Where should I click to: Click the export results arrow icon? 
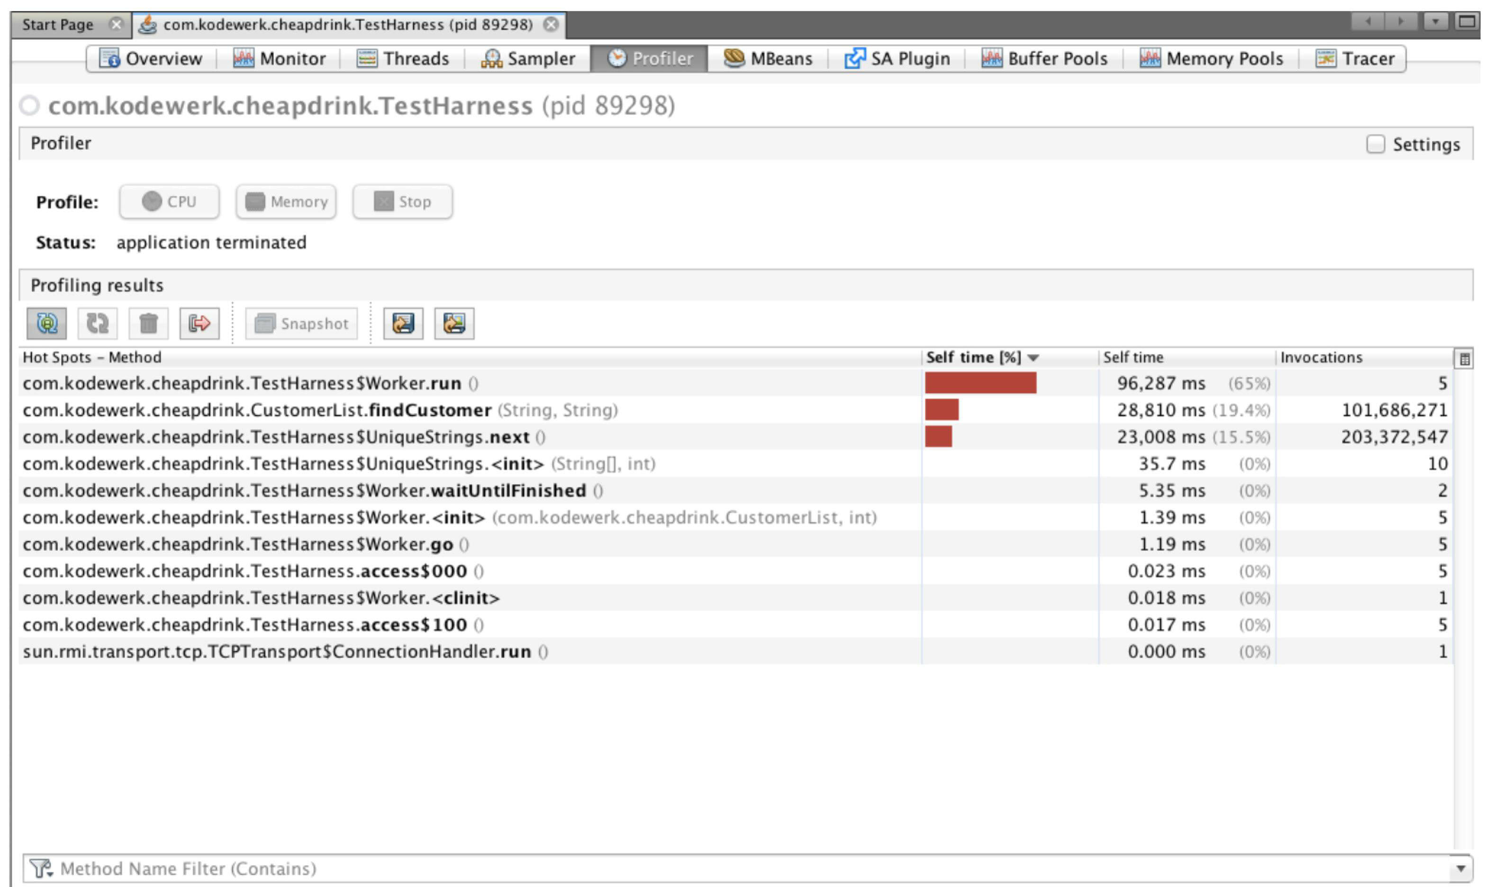pyautogui.click(x=199, y=323)
